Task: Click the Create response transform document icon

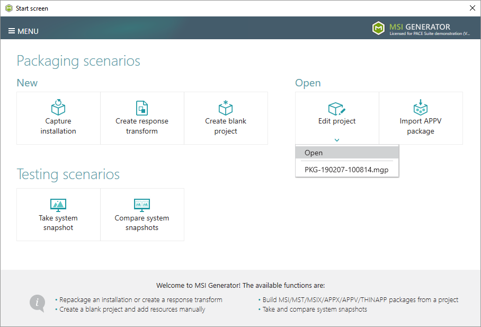Action: coord(142,108)
